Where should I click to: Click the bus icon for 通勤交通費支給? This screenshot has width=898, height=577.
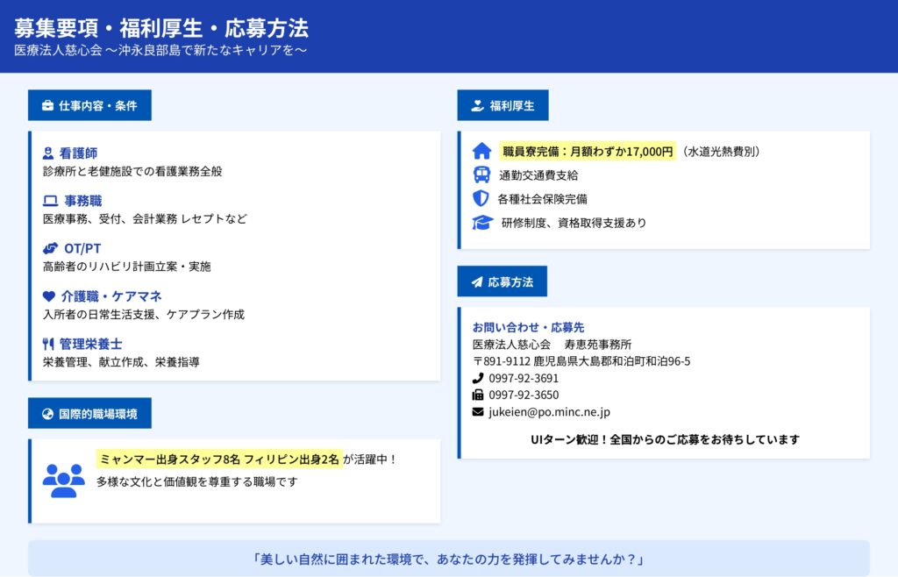tap(481, 175)
